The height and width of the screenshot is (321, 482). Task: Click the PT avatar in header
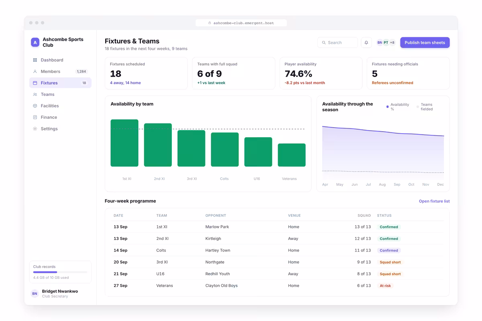click(386, 43)
